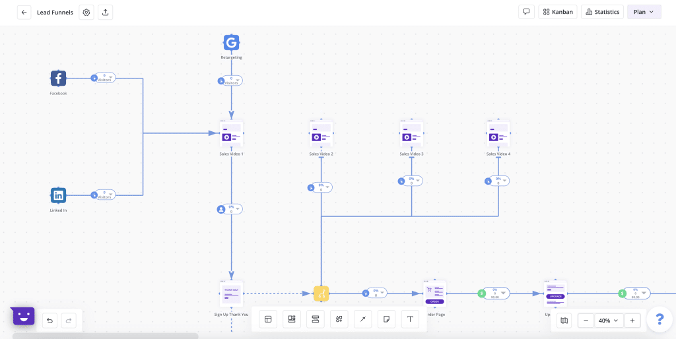Image resolution: width=676 pixels, height=339 pixels.
Task: Click the yellow split-path node
Action: click(321, 293)
